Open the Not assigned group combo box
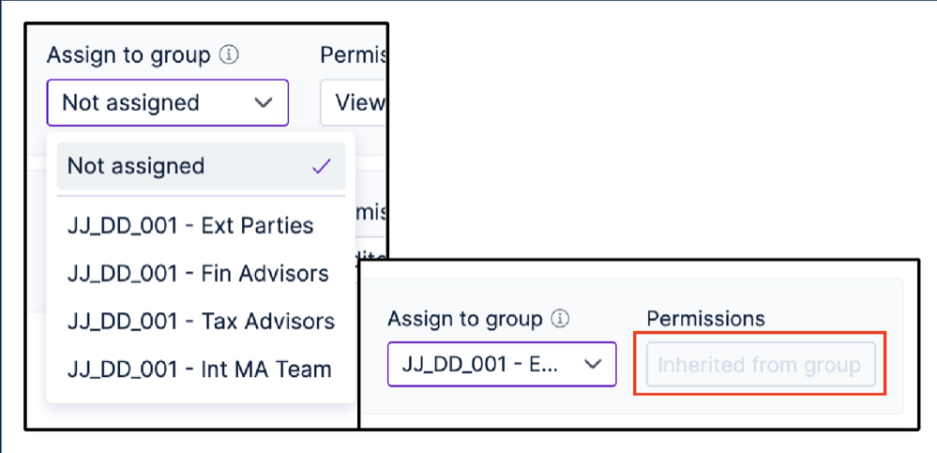 coord(167,103)
